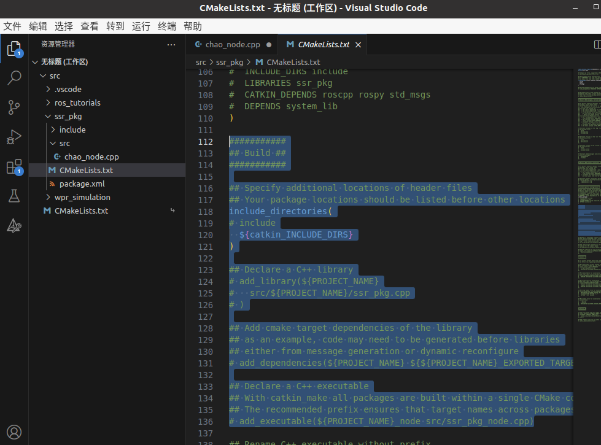Open chao_node.cpp in the file tree
This screenshot has height=445, width=601.
91,157
